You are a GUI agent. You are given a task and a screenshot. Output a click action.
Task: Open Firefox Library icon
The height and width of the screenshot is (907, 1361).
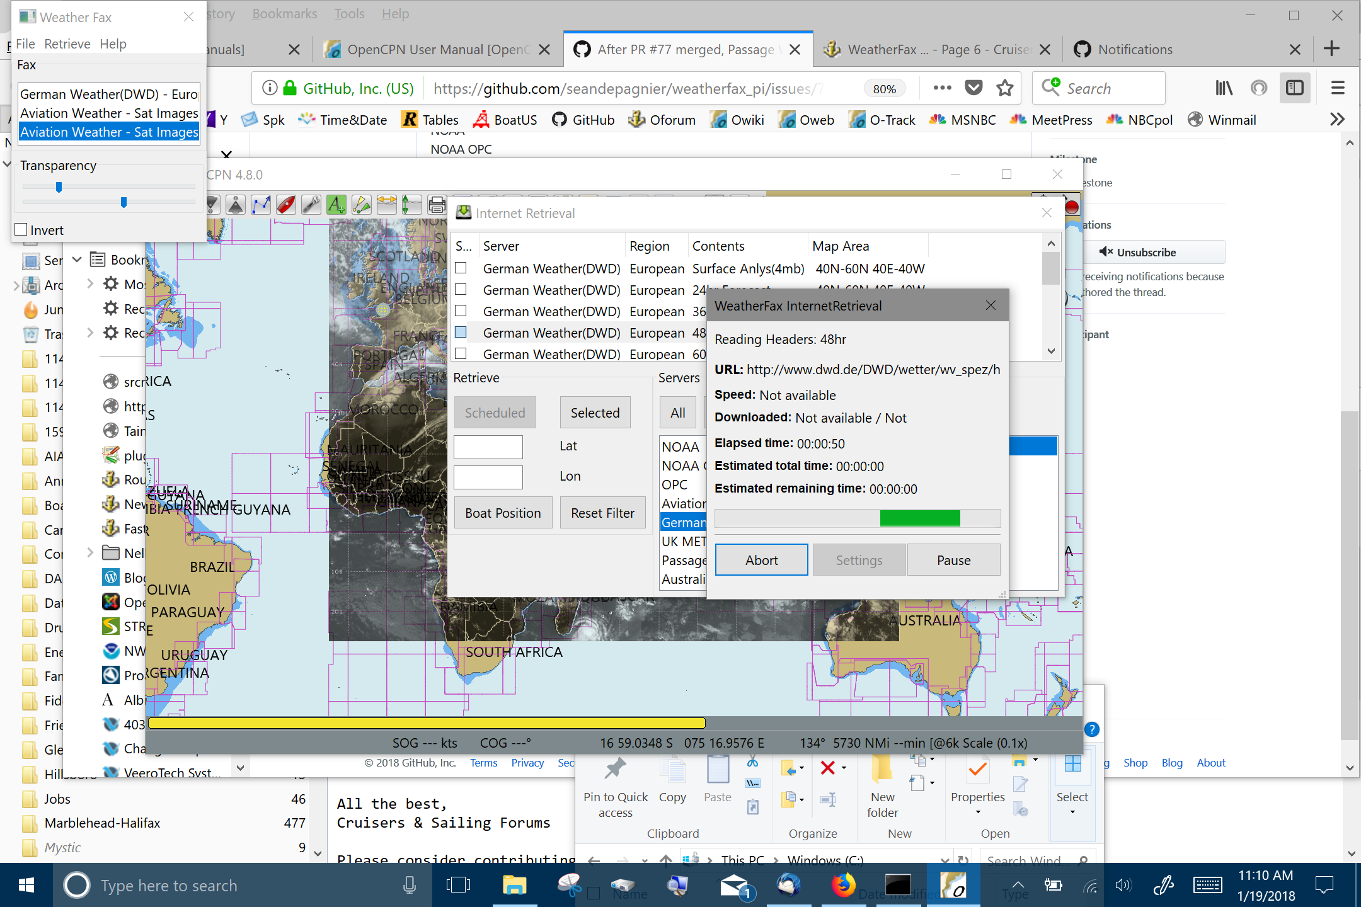click(1224, 88)
